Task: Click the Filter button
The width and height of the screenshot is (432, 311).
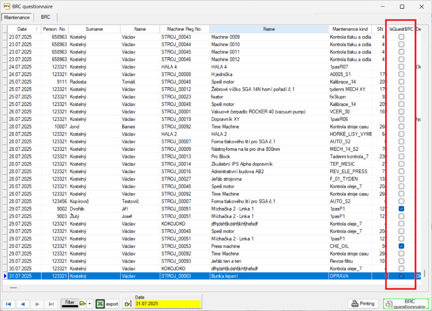Action: click(70, 303)
